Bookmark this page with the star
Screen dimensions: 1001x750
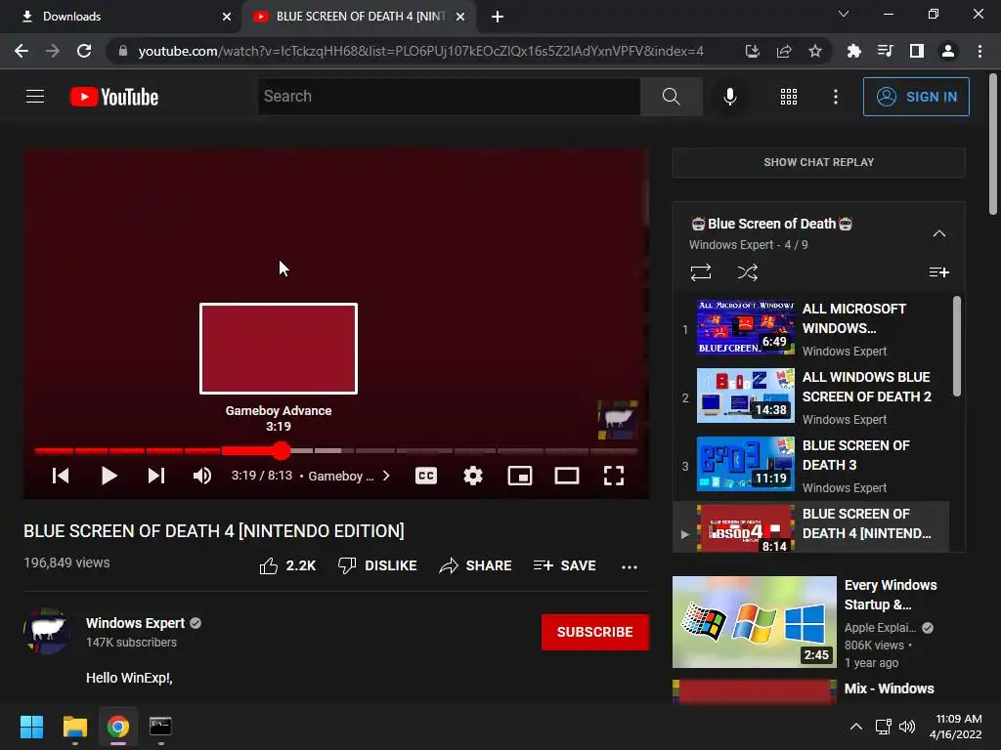pyautogui.click(x=815, y=51)
